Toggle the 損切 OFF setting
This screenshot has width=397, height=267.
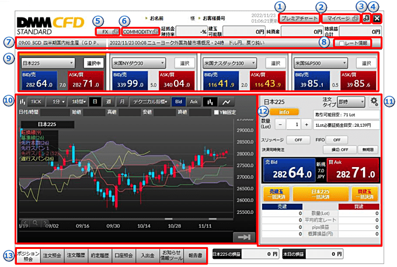pyautogui.click(x=340, y=150)
